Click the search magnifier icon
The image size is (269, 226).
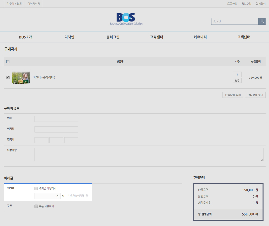[262, 21]
